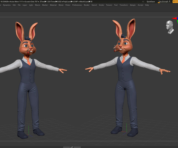Click the ZTime 1.524 status text

pyautogui.click(x=45, y=1)
